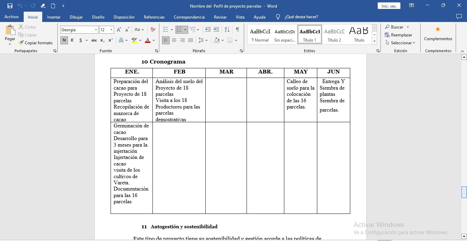Center align the paragraph text

174,41
